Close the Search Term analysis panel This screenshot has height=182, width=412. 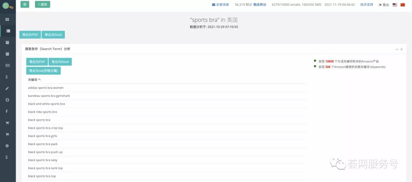click(x=401, y=49)
